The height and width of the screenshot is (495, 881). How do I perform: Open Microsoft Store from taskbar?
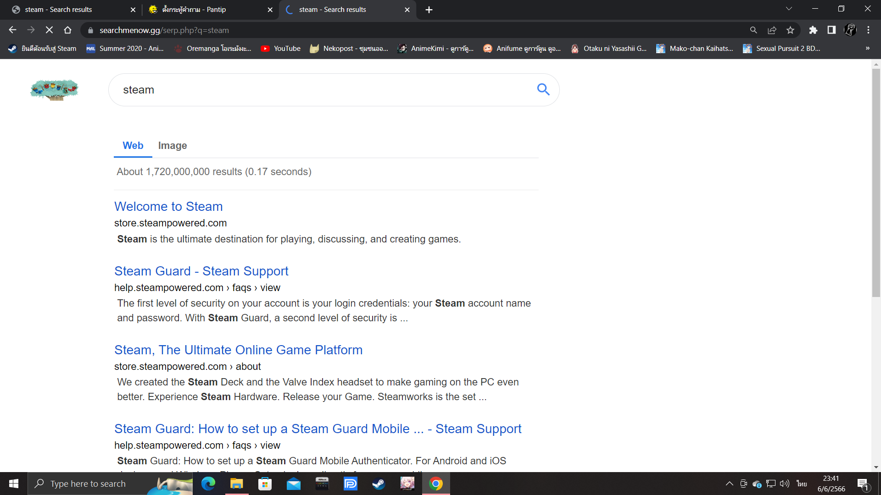coord(265,484)
